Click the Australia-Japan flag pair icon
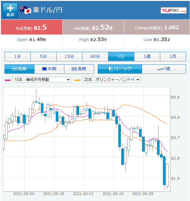 click(x=26, y=10)
